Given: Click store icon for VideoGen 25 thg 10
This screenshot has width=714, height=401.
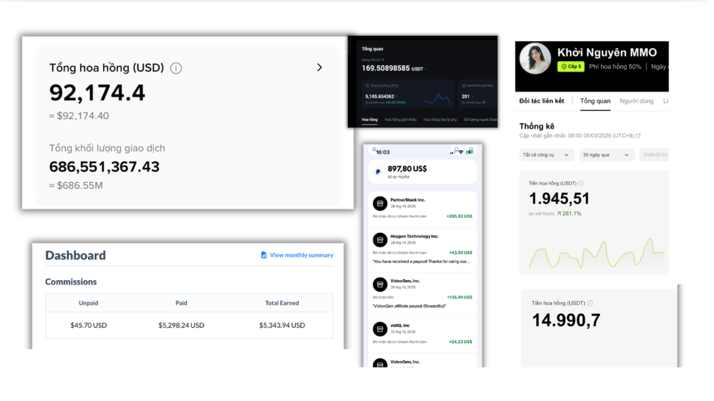Looking at the screenshot, I should 380,284.
